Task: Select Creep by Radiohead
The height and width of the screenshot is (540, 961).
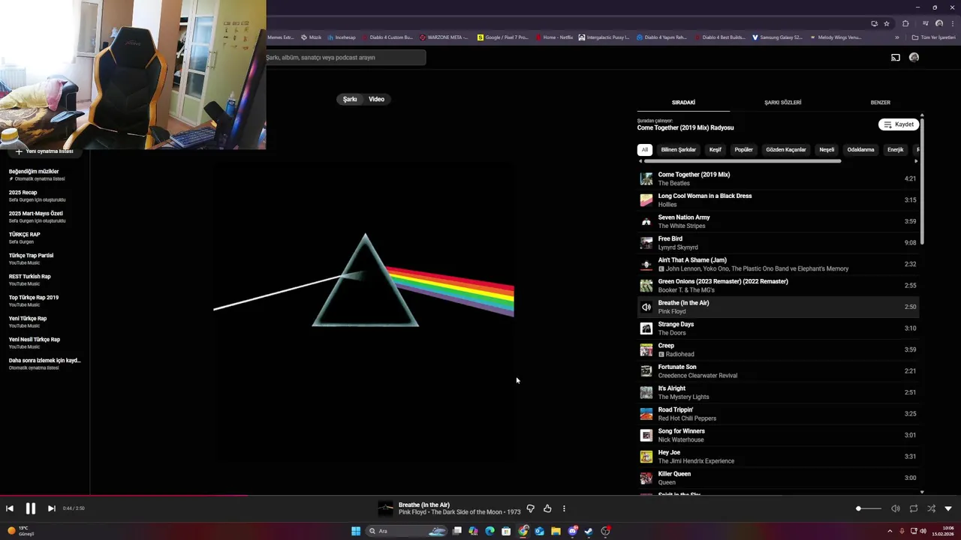Action: (778, 349)
